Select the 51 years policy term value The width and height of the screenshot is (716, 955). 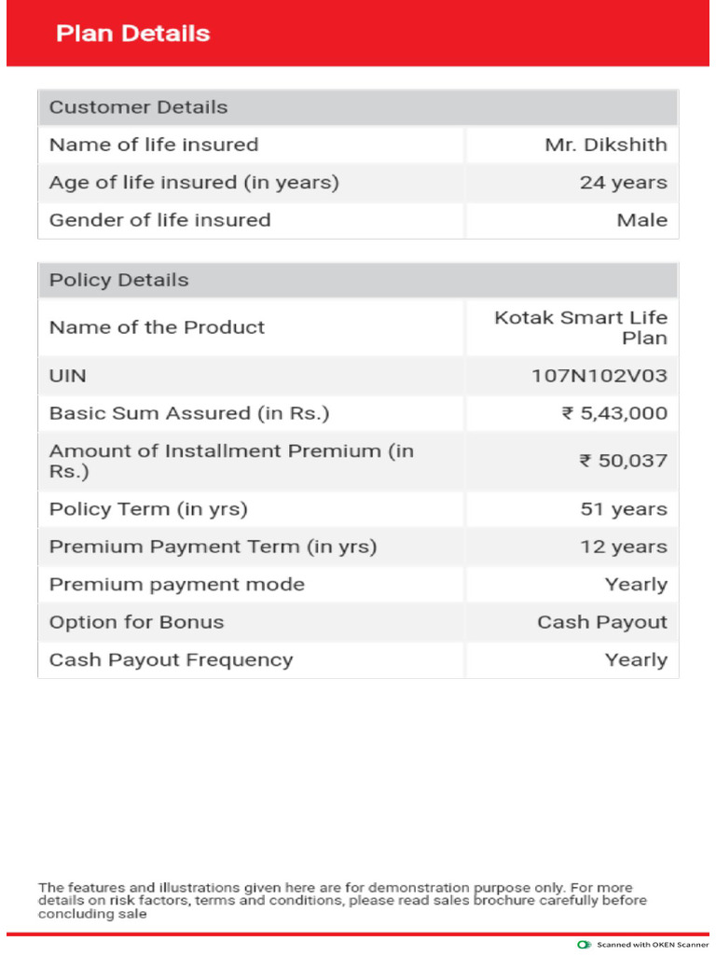click(623, 509)
